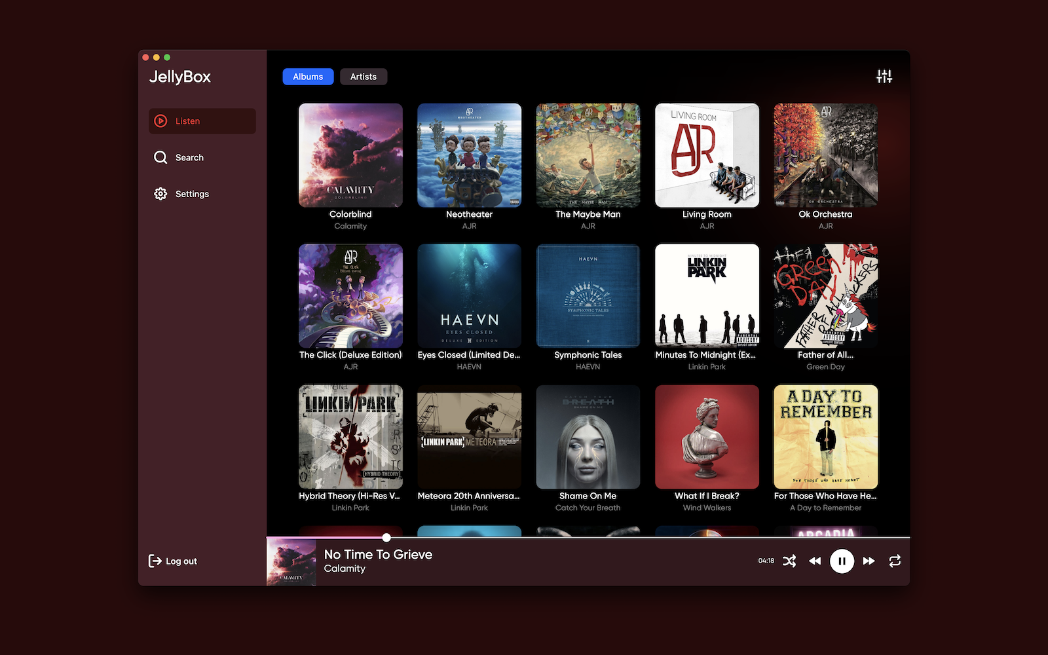The width and height of the screenshot is (1048, 655).
Task: Open Settings from the sidebar
Action: click(x=202, y=194)
